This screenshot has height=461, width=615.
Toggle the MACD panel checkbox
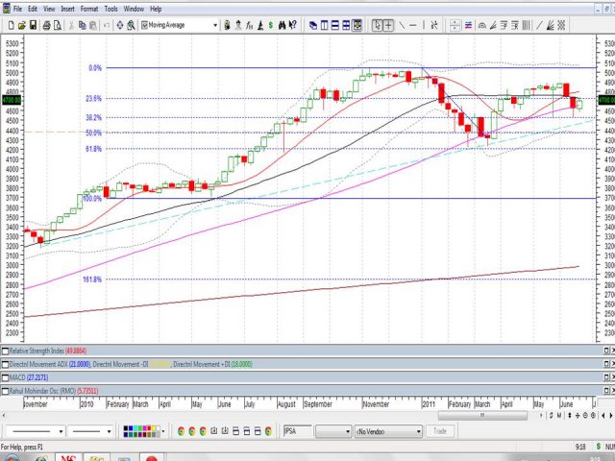(5, 378)
